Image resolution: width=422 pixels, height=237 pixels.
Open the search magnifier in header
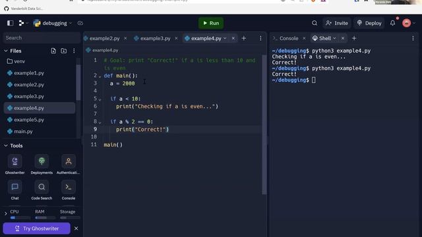(315, 23)
